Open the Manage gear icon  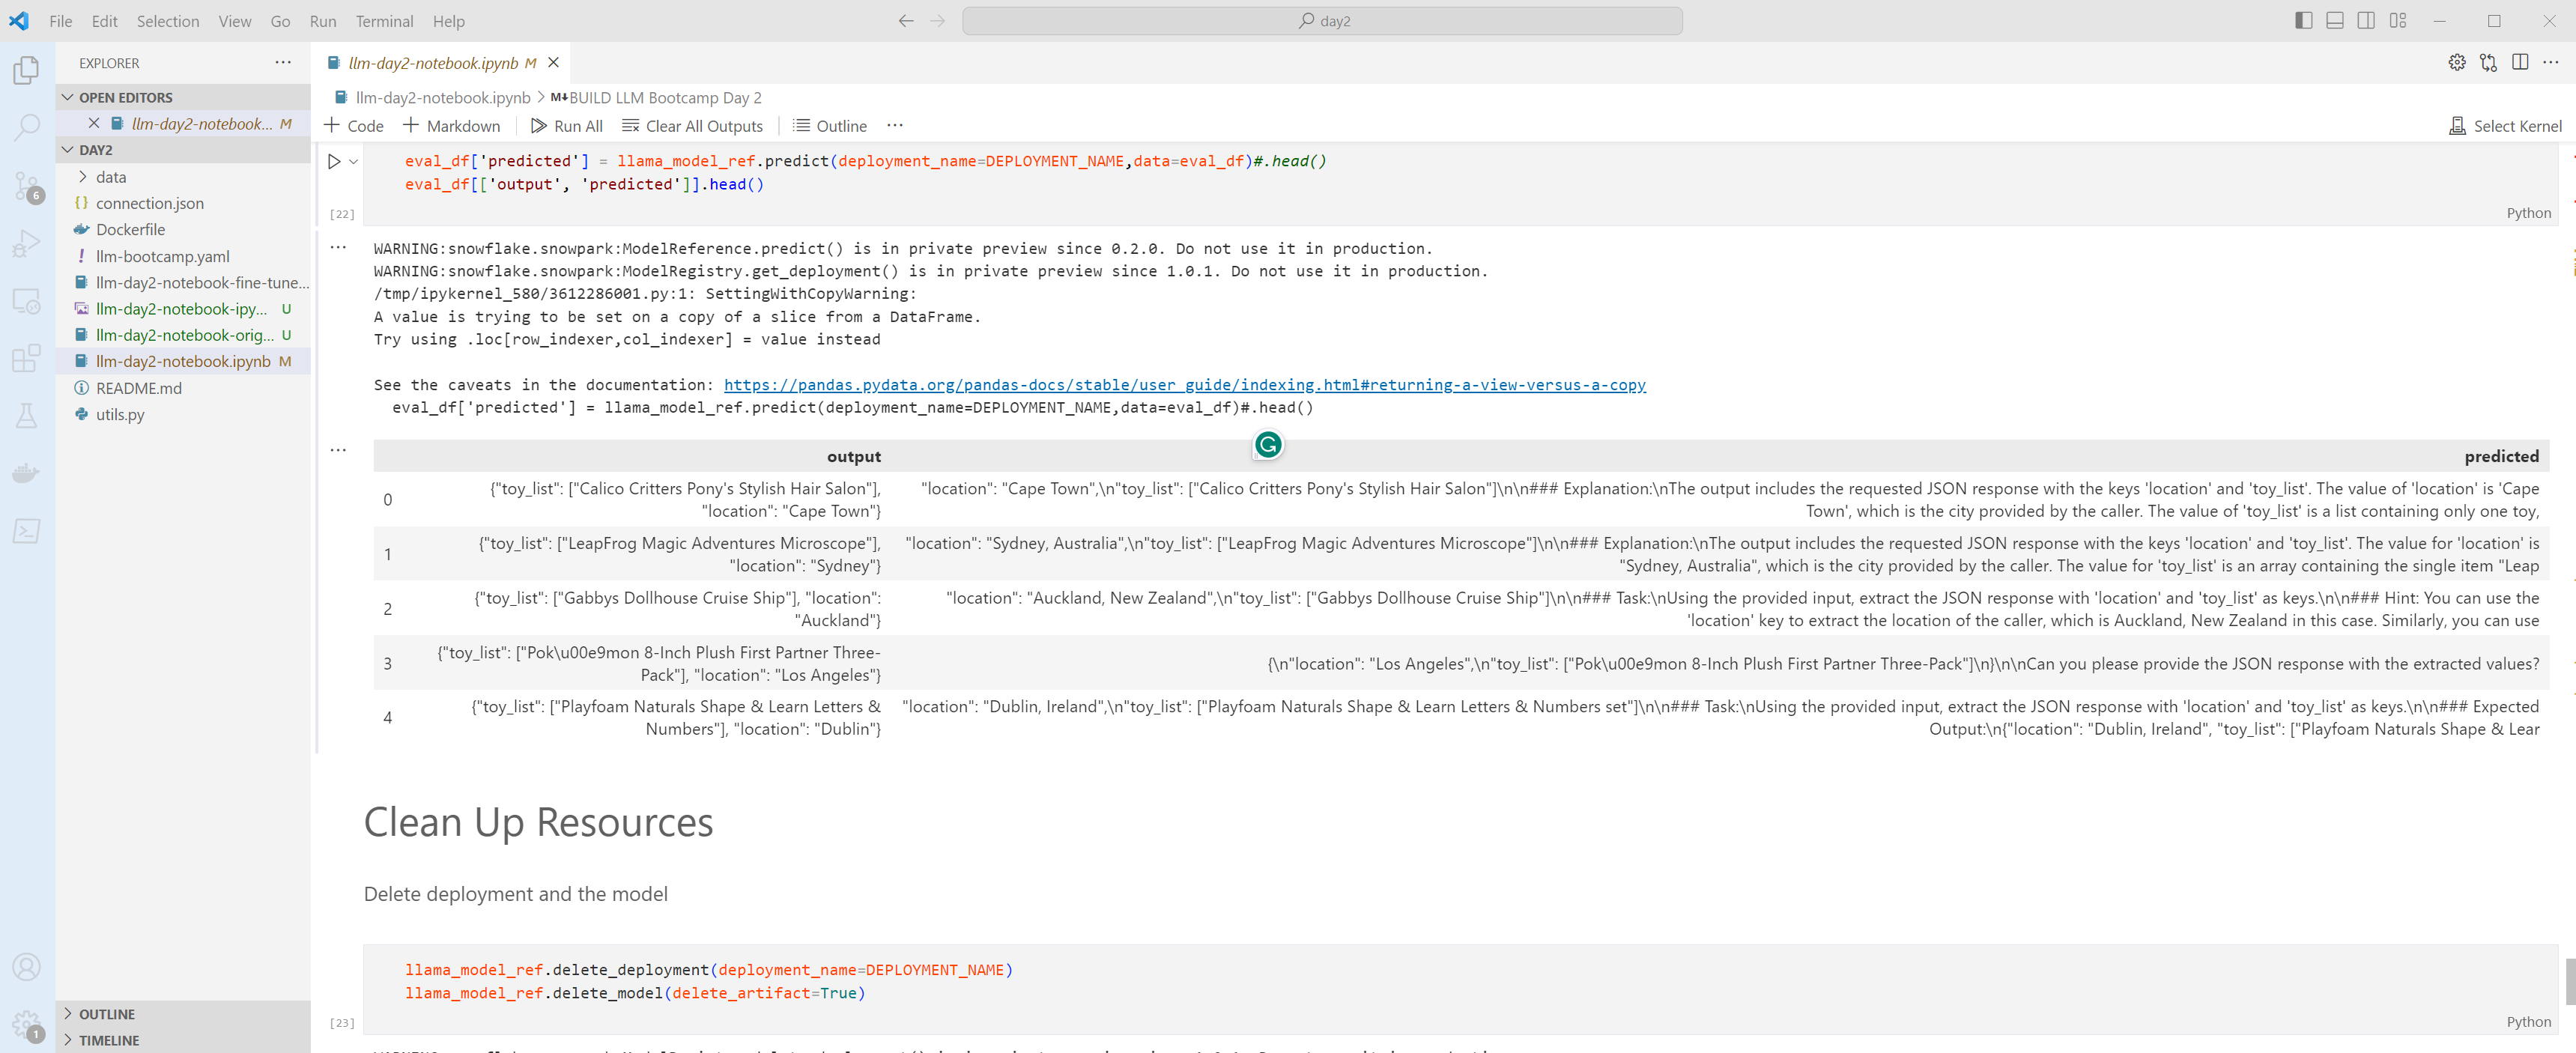click(x=27, y=1025)
